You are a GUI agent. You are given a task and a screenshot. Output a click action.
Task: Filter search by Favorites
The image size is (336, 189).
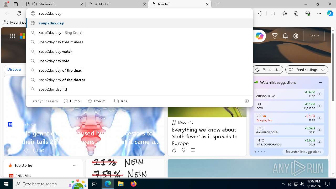coord(97,101)
